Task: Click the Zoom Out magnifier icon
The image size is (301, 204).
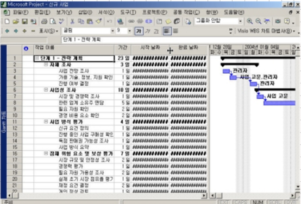Action: click(259, 21)
